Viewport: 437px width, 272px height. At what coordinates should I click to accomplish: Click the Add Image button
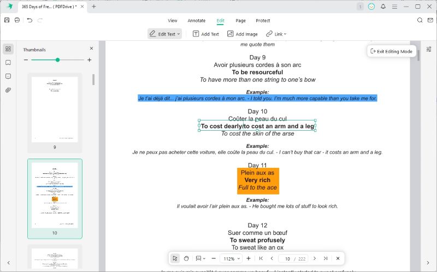243,34
